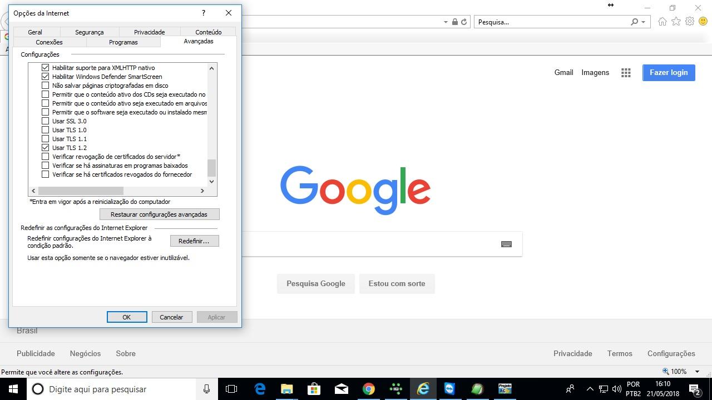Check Verificar se há assinaturas em programas baixados
Image resolution: width=712 pixels, height=400 pixels.
(46, 166)
